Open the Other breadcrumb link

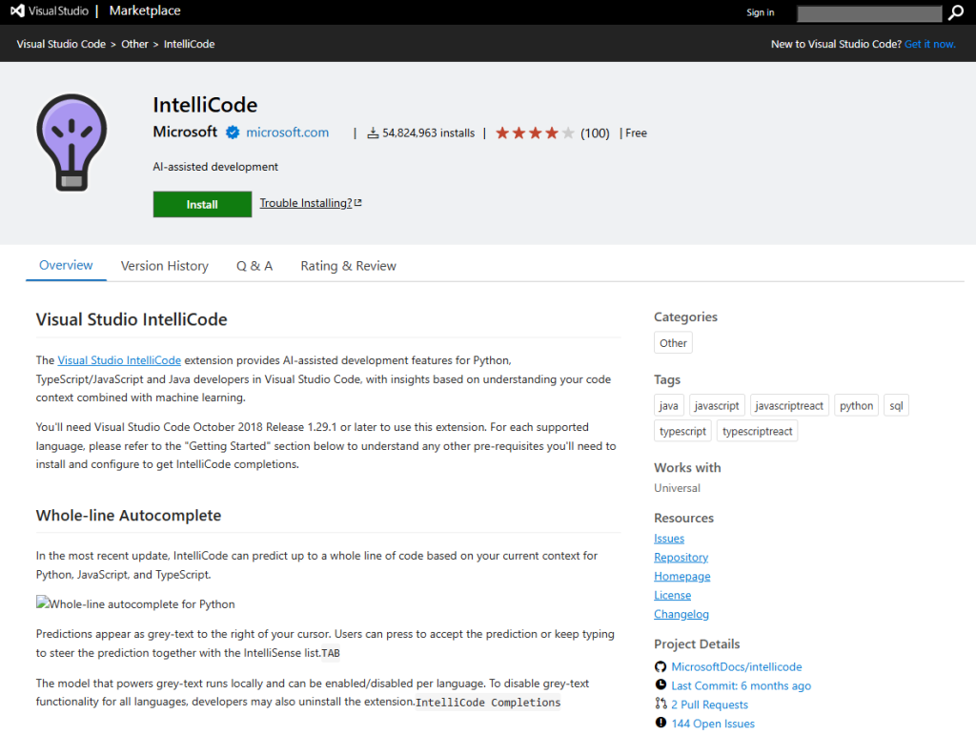pos(134,44)
